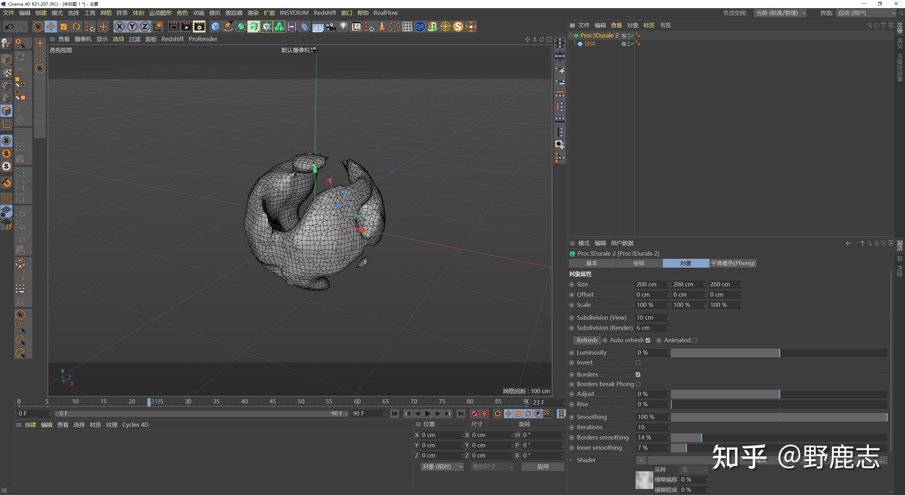Click the Camera object icon
The height and width of the screenshot is (495, 905).
click(x=331, y=27)
